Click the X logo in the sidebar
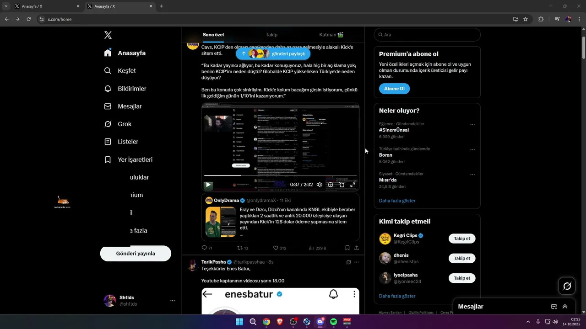 click(108, 35)
